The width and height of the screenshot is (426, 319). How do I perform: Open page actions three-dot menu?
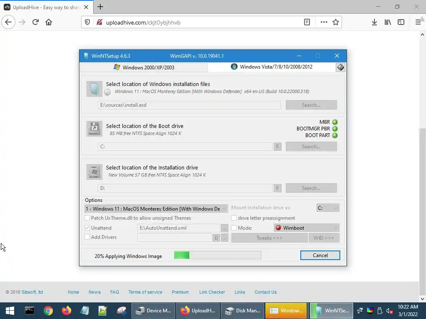(x=324, y=22)
